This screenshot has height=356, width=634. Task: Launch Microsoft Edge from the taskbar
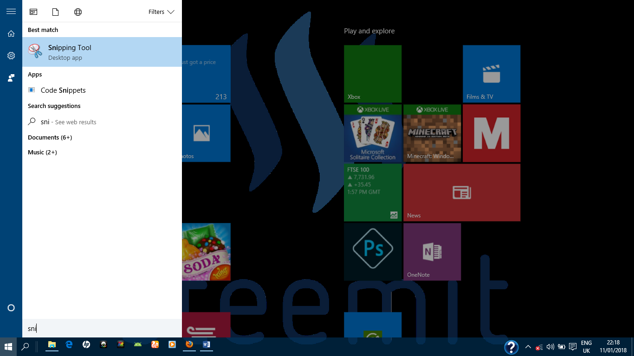coord(69,345)
